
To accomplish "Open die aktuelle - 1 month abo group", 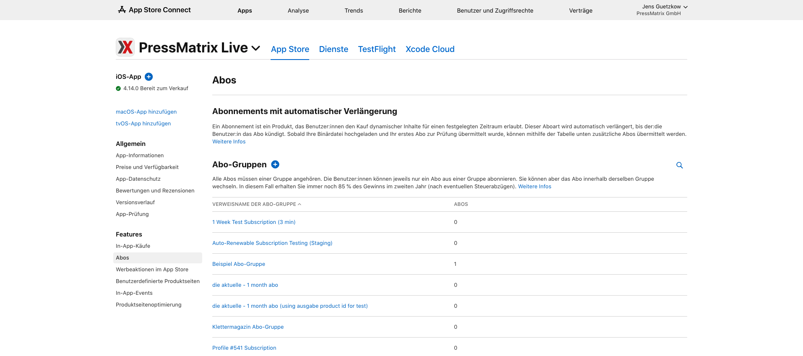I will tap(245, 285).
